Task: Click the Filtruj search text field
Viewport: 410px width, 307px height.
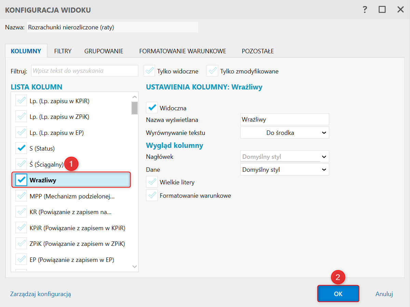Action: [85, 71]
